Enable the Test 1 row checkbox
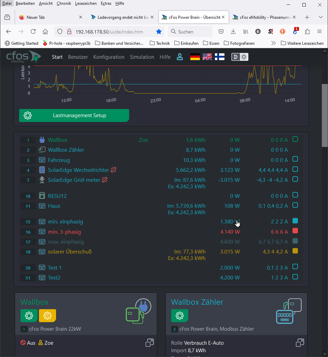 (295, 266)
